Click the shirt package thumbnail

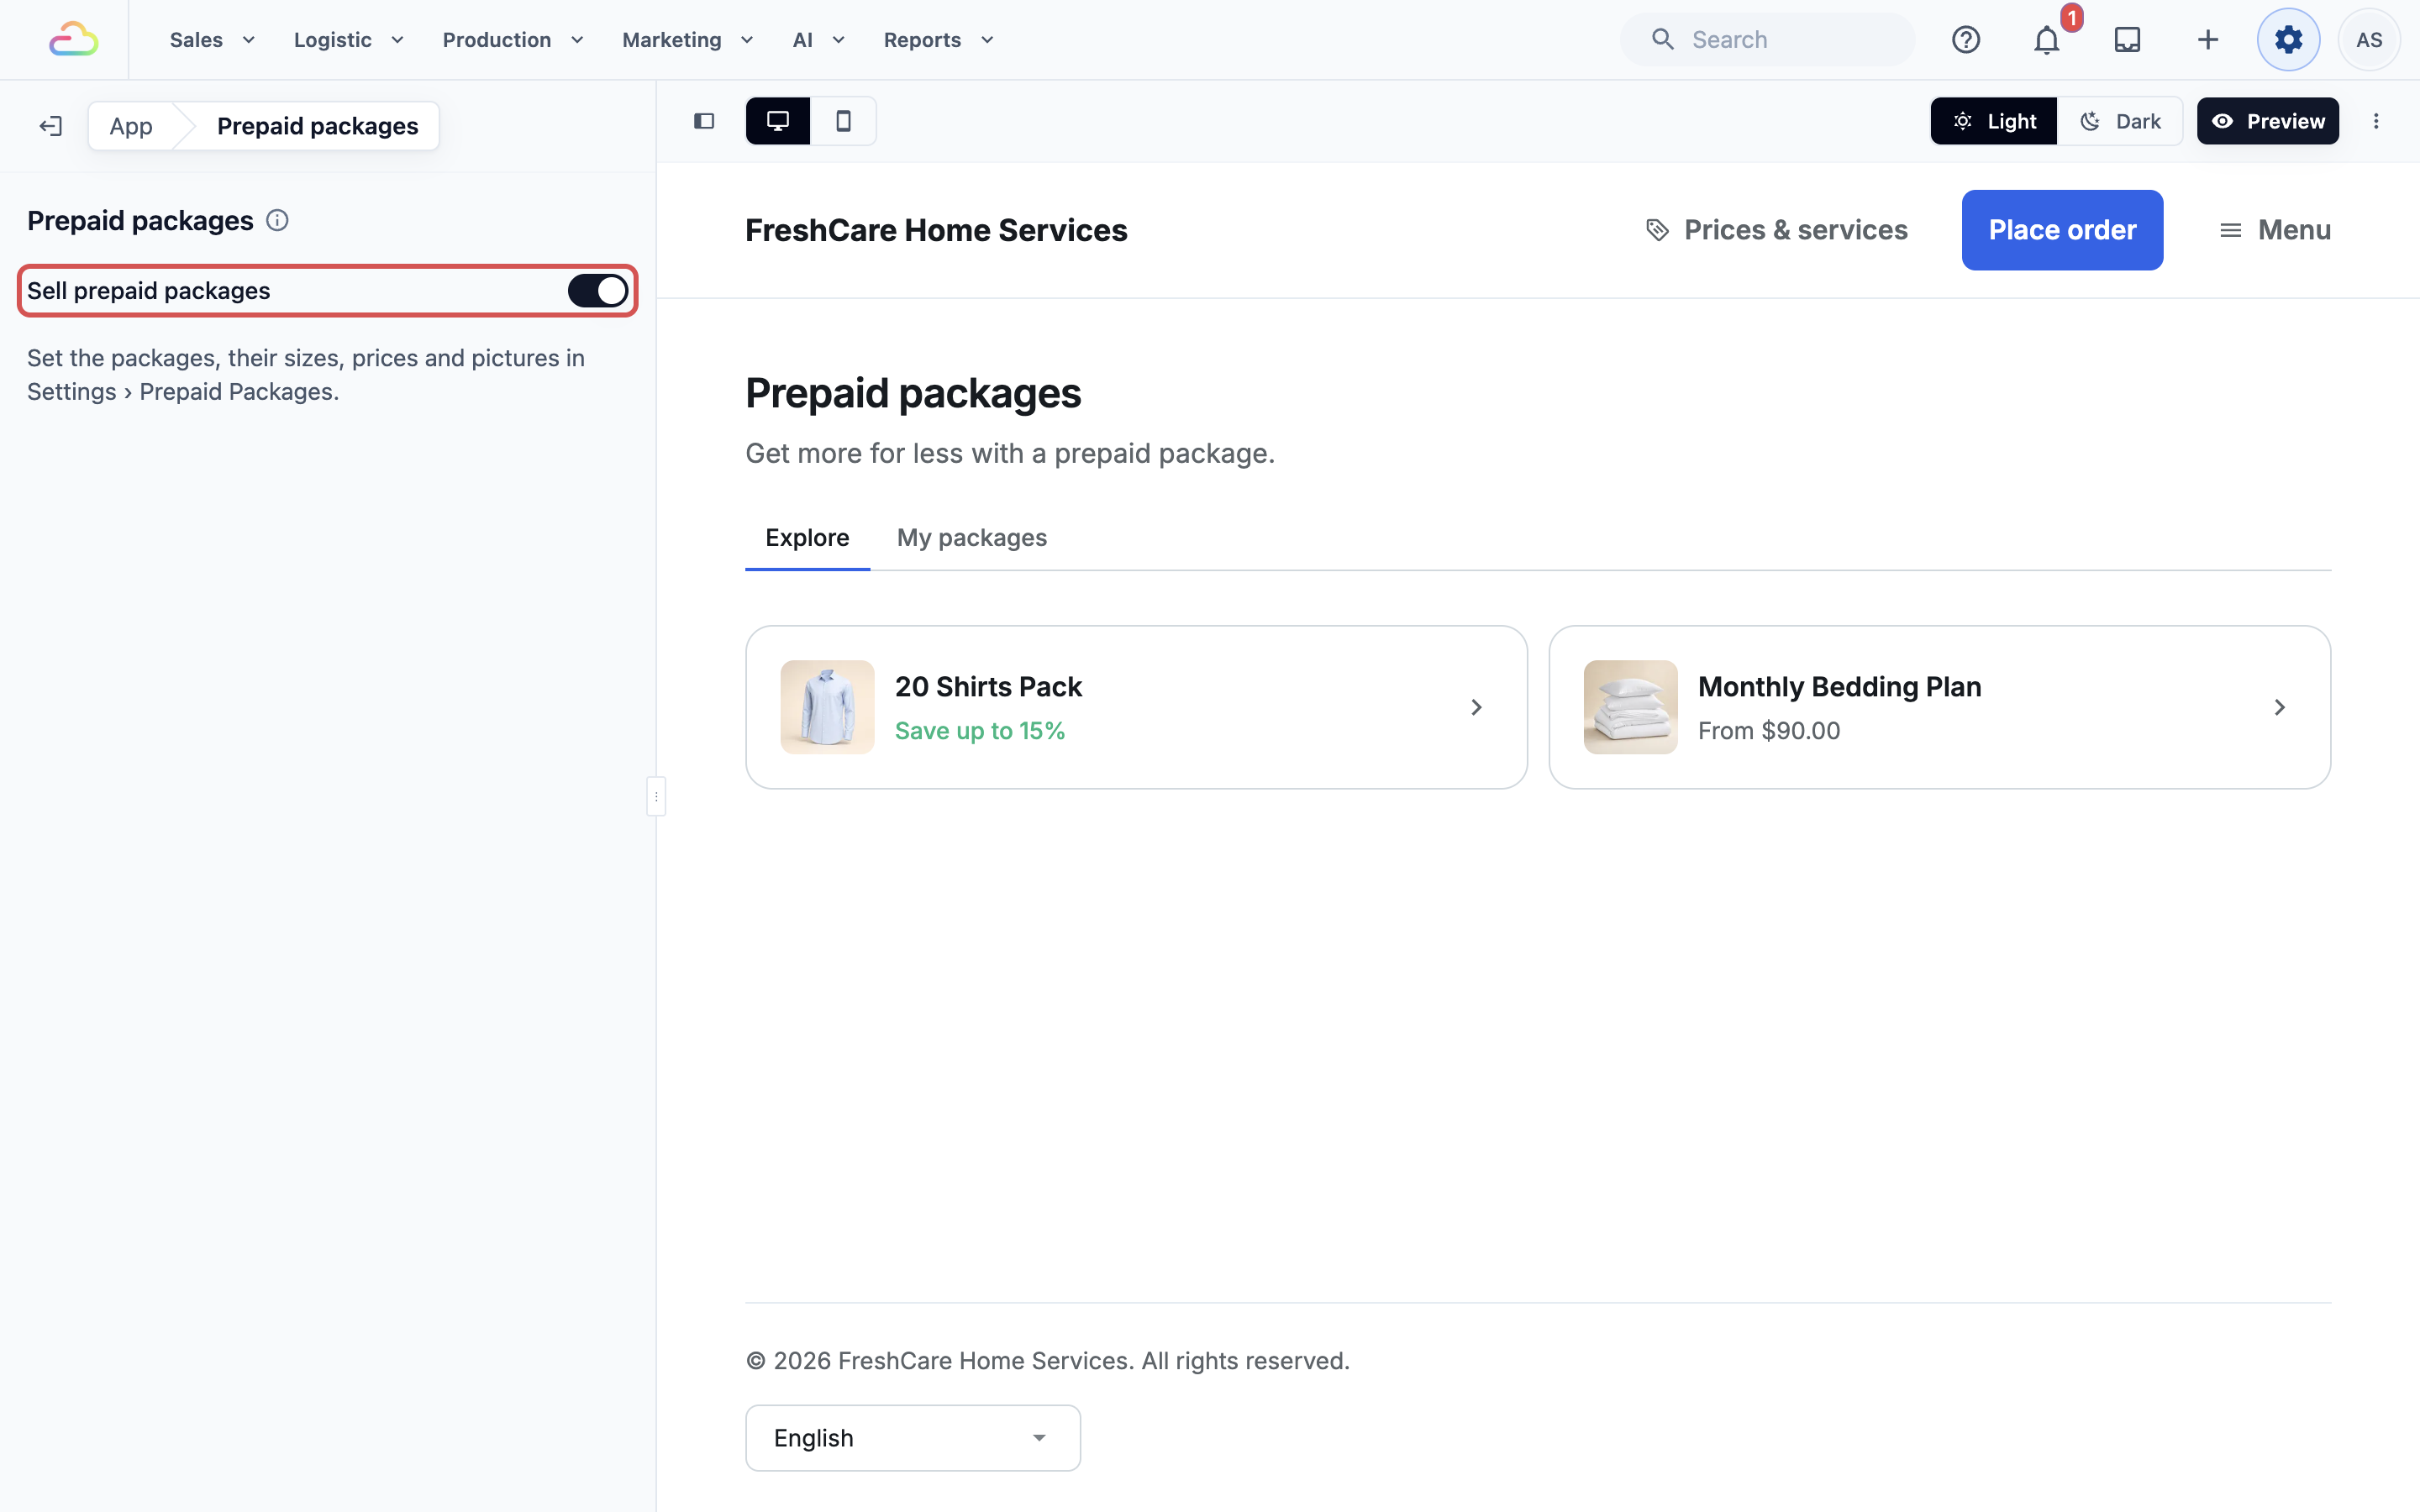(827, 707)
